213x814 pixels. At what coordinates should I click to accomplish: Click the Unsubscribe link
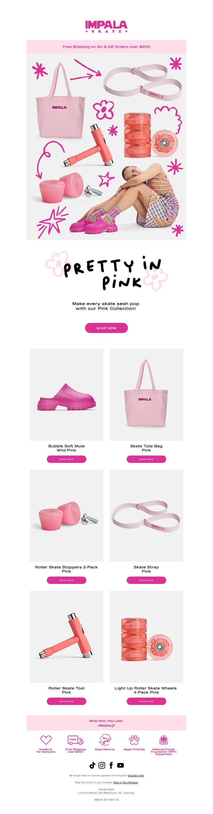click(136, 775)
